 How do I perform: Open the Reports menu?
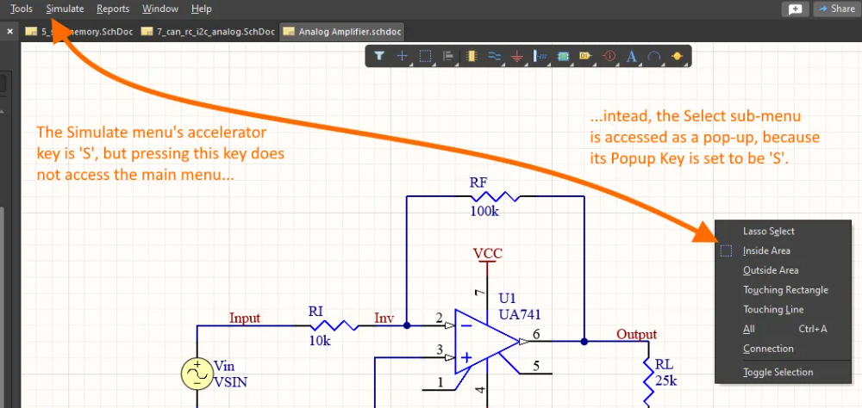pos(113,9)
